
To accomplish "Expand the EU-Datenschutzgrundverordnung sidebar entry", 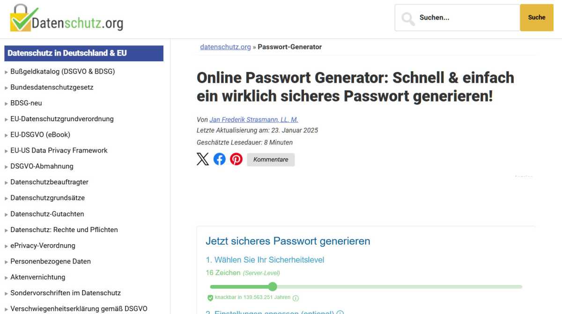I will point(62,118).
